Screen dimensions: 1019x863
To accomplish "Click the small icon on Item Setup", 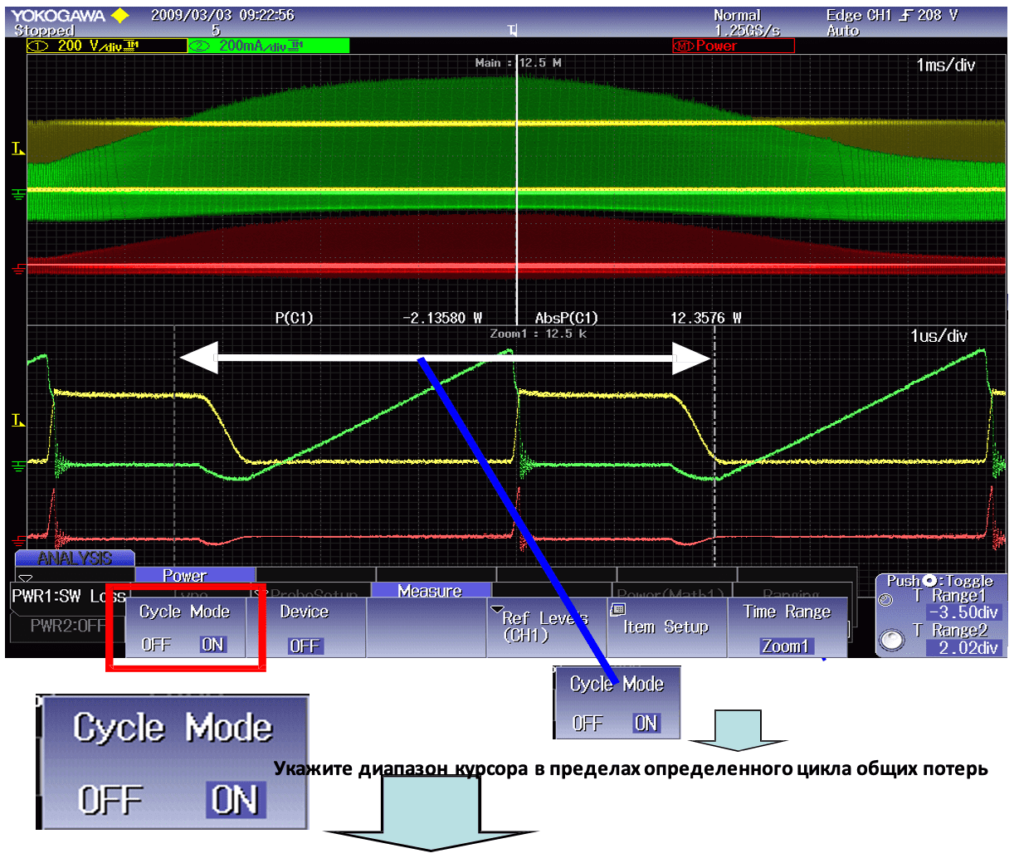I will [617, 610].
